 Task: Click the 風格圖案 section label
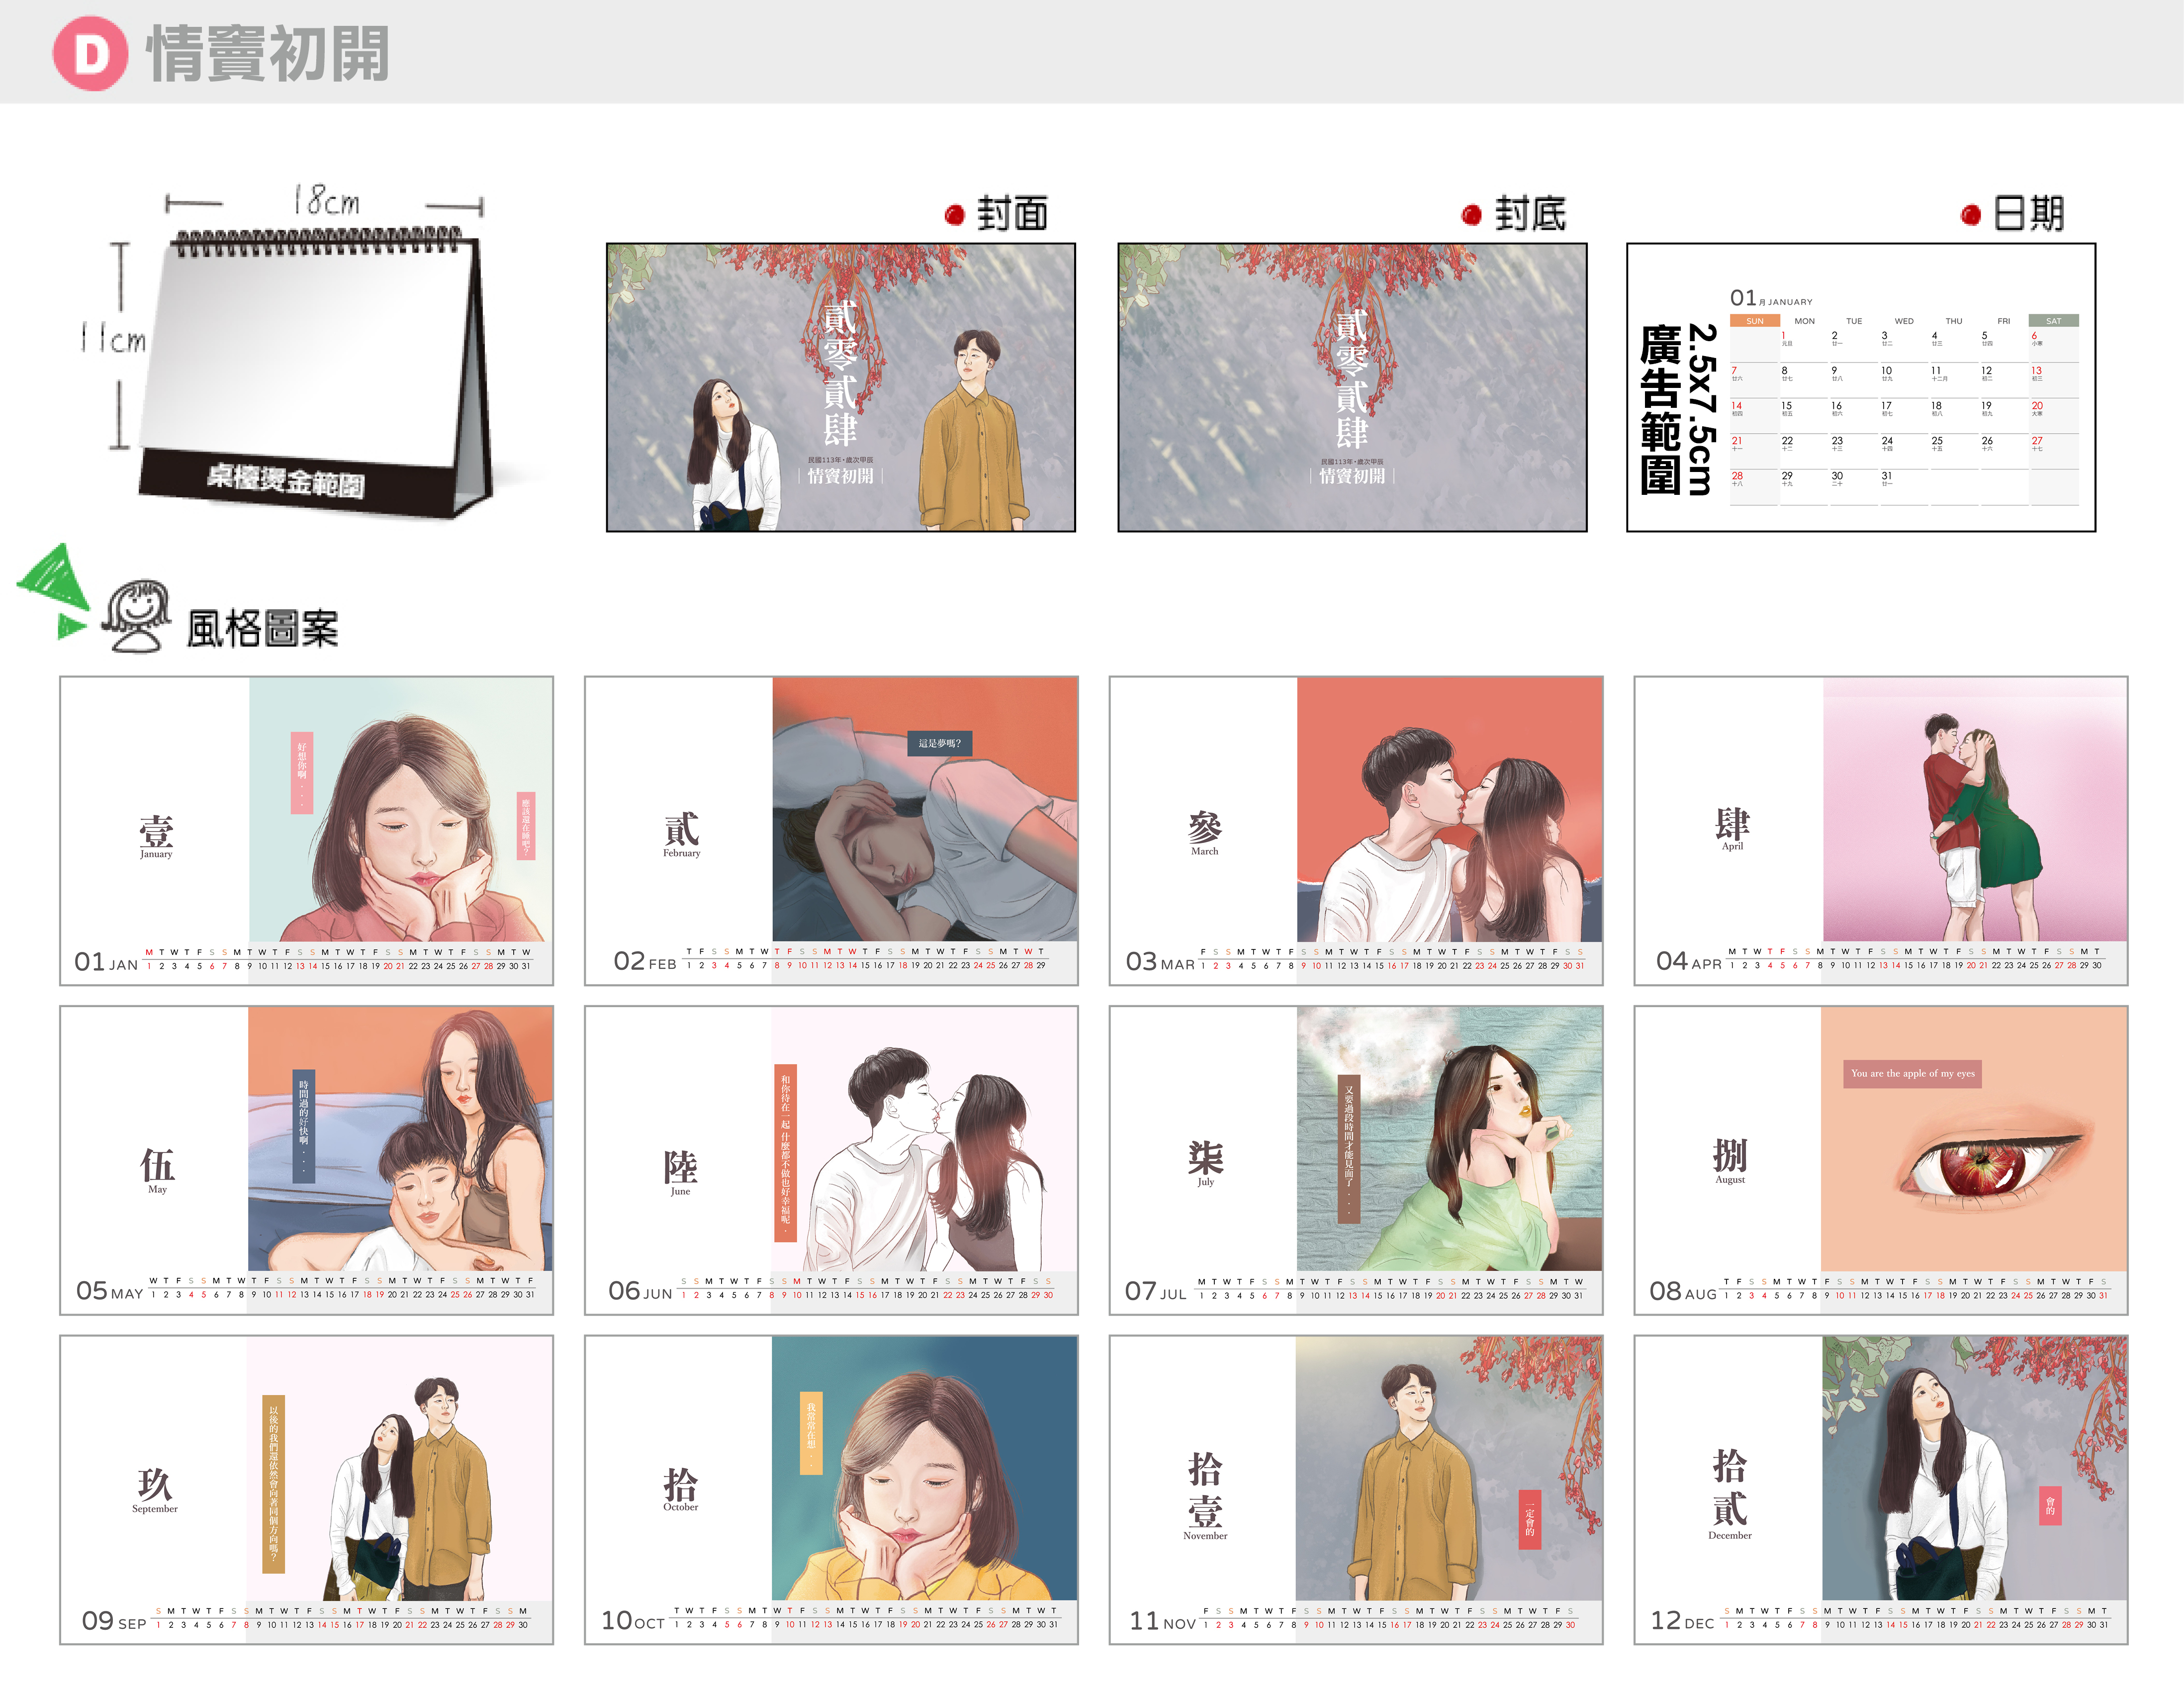coord(262,629)
